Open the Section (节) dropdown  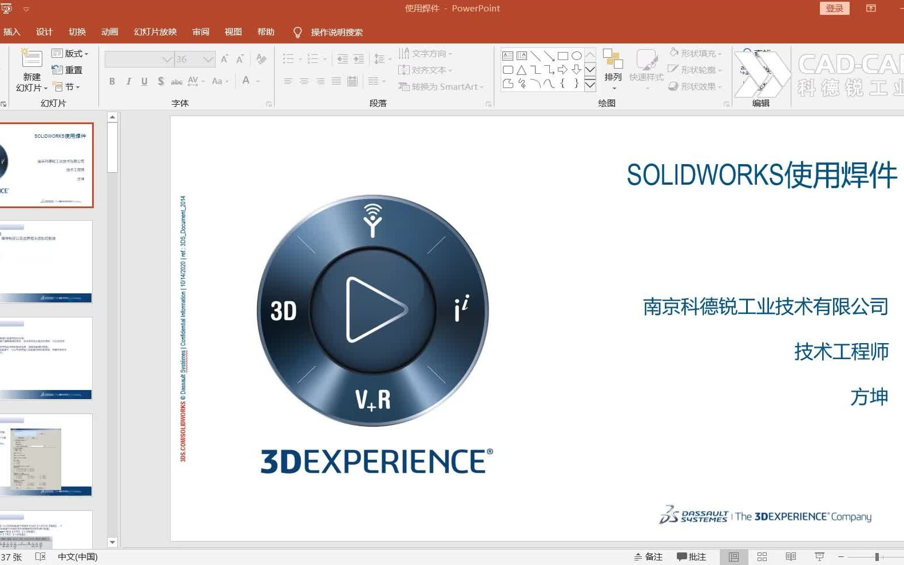pos(67,87)
